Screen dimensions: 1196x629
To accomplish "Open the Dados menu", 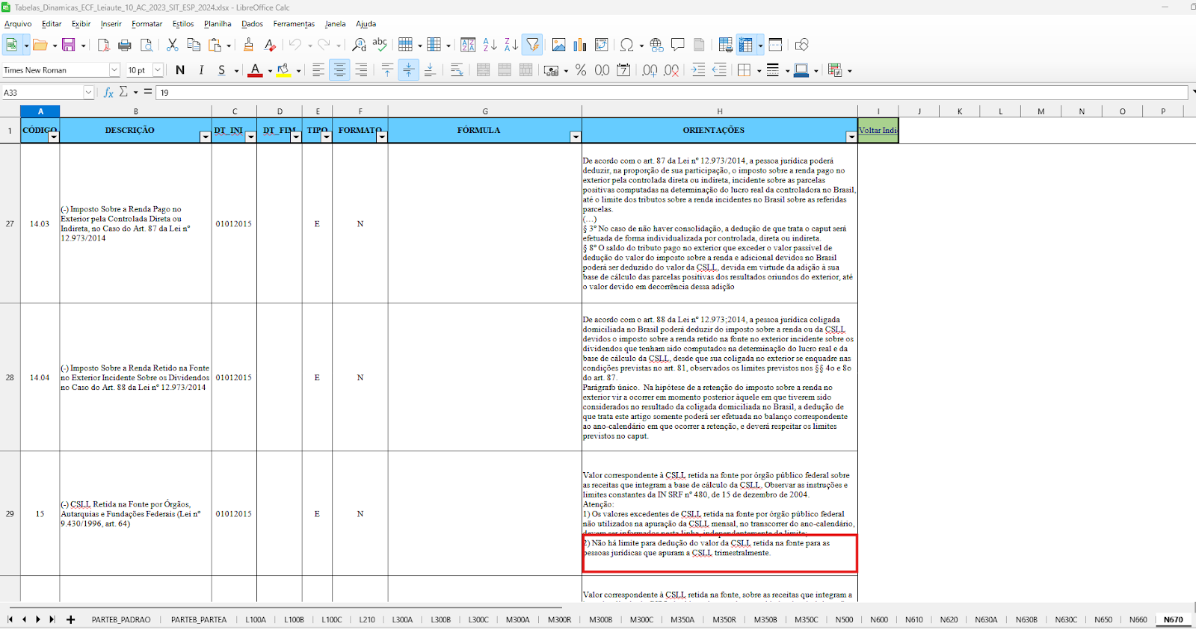I will point(252,24).
